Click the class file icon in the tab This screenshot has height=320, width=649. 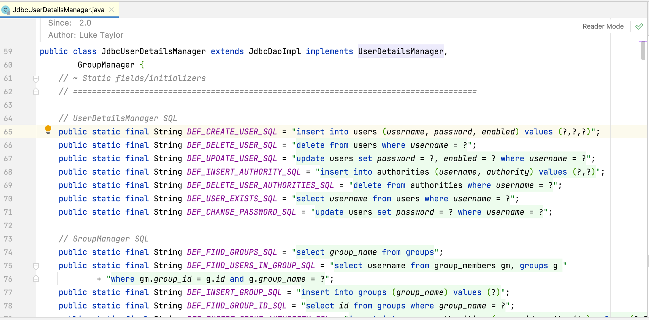coord(5,10)
